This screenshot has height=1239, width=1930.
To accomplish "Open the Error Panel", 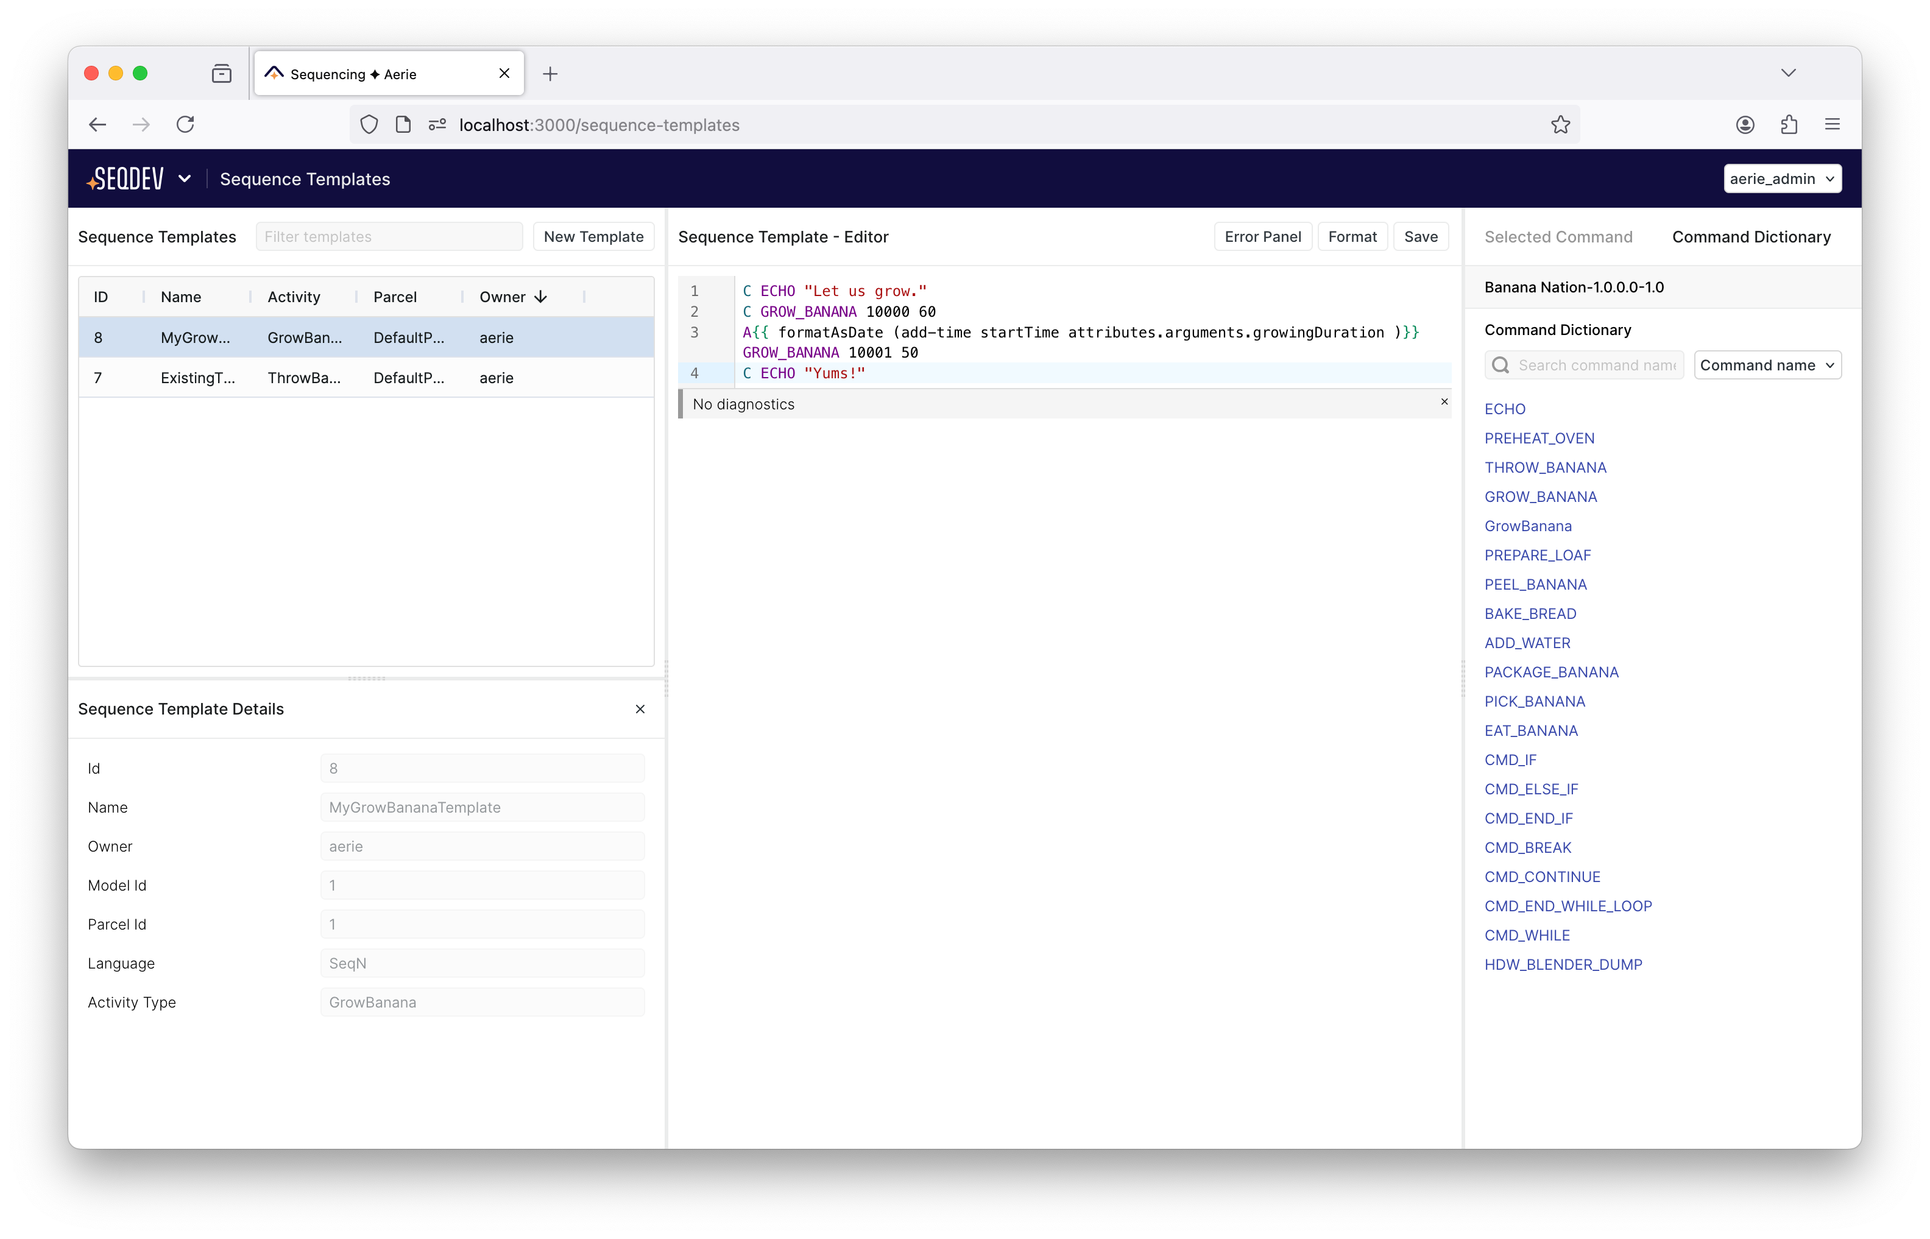I will pos(1262,236).
